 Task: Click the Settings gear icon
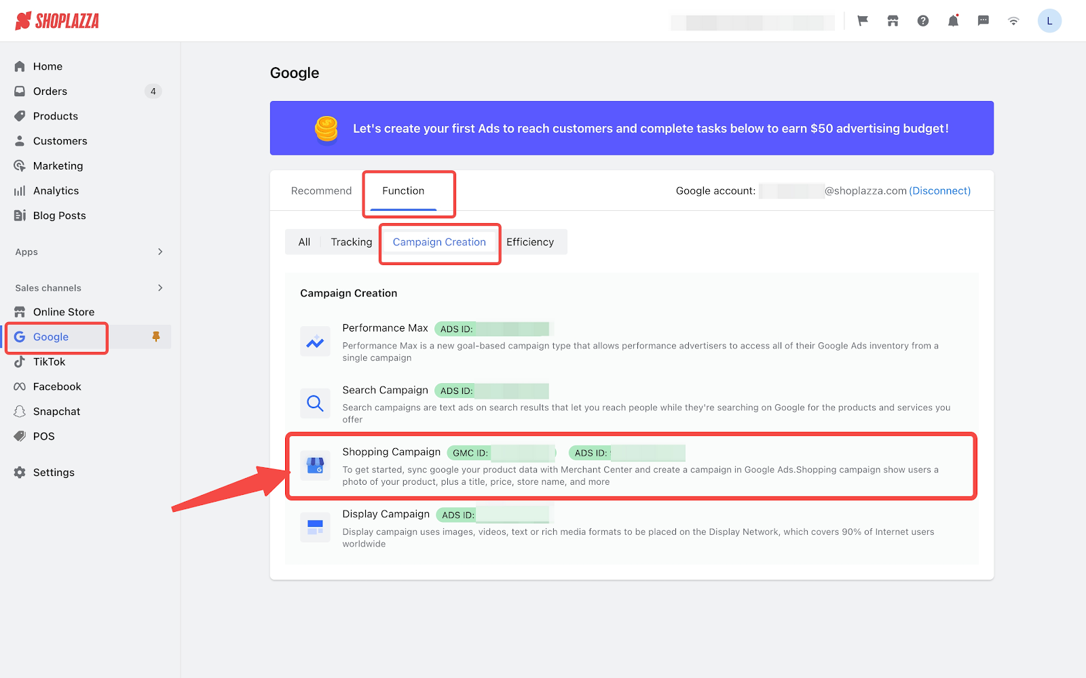pos(20,473)
